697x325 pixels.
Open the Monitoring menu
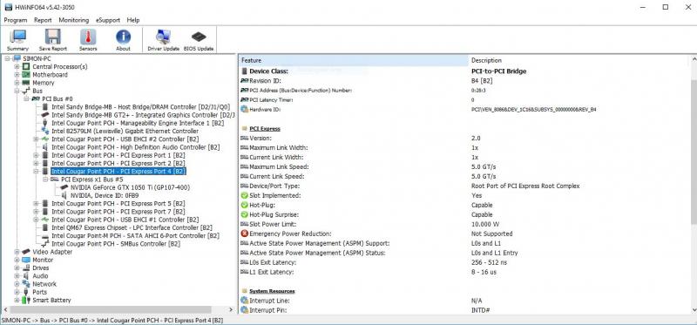point(74,20)
